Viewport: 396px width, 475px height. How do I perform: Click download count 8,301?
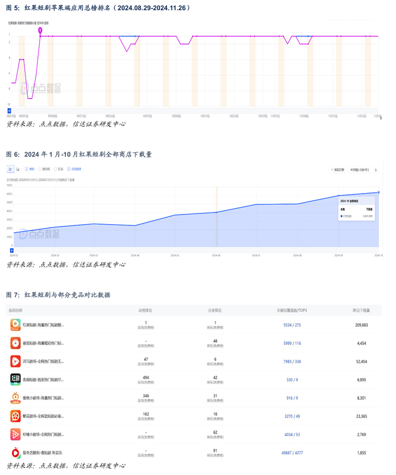click(361, 398)
